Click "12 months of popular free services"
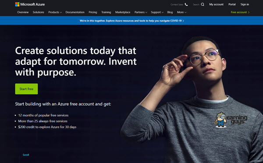Screen dimensions: 263x163 point(43,115)
